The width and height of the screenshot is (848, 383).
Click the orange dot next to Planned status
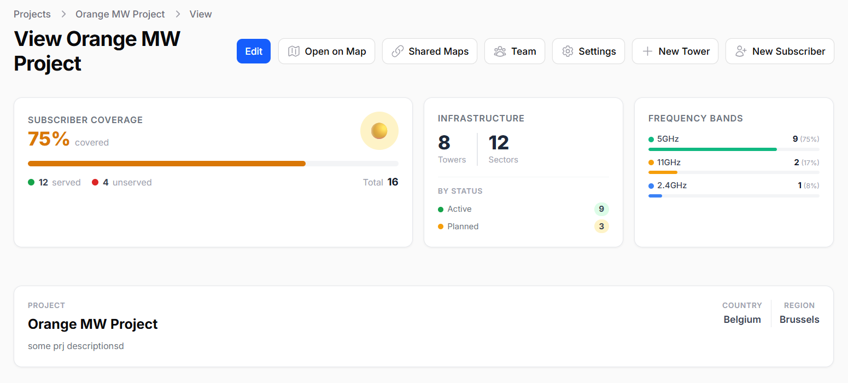click(441, 227)
